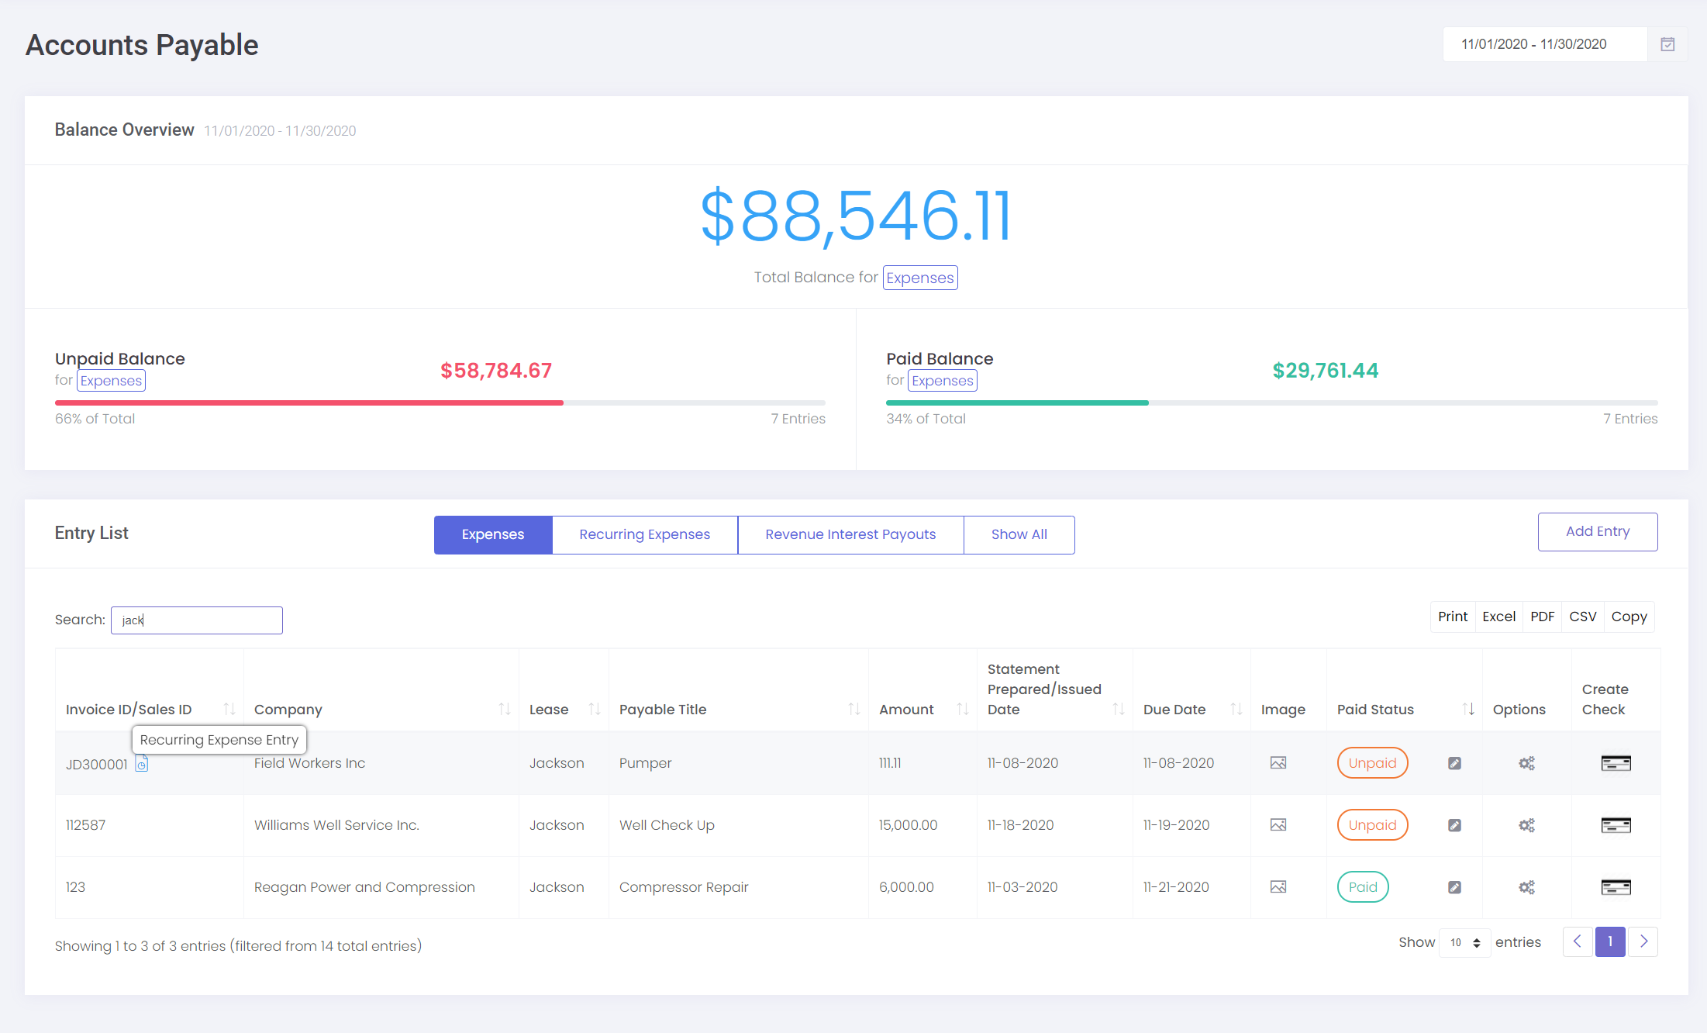Open the show entries count dropdown
This screenshot has height=1033, width=1707.
click(x=1464, y=943)
